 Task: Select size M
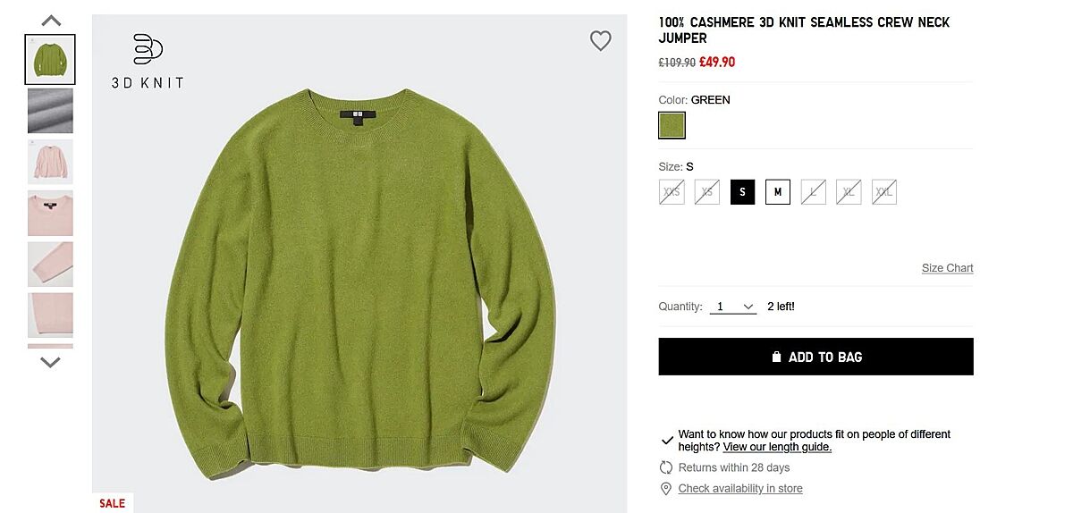tap(778, 192)
